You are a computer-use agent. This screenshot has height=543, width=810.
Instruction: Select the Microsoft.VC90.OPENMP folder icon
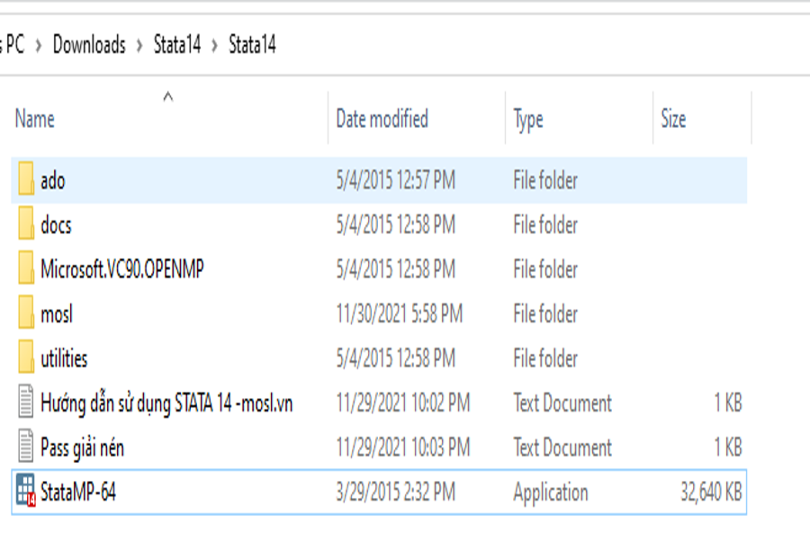[26, 268]
